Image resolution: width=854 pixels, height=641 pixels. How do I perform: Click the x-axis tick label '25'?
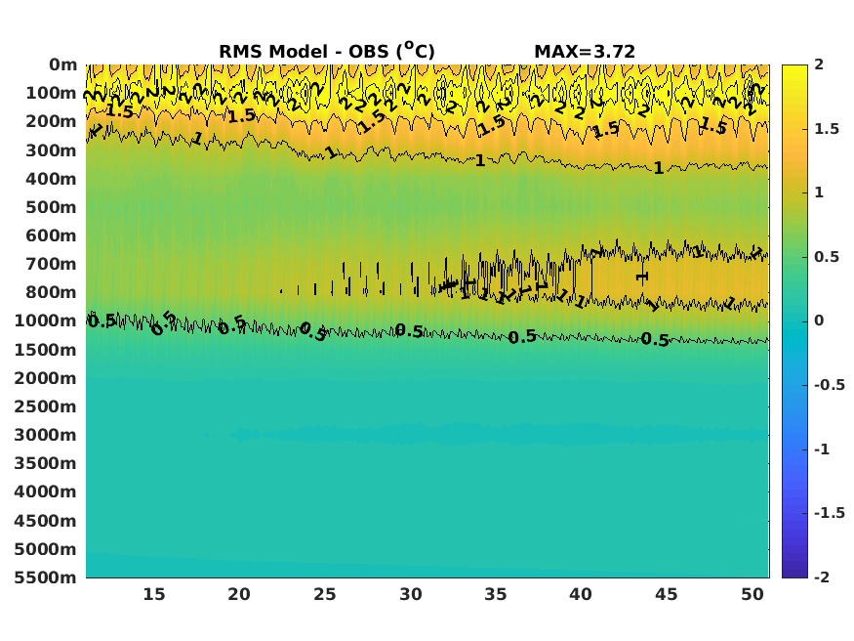325,594
